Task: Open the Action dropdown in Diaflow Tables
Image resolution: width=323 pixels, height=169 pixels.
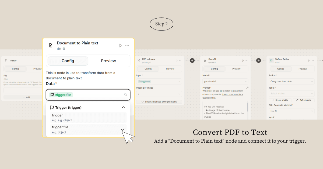Action: pos(292,81)
